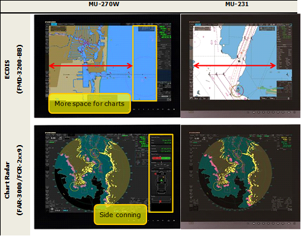Click the red arrowhead beside the conning ship outline

155,174
